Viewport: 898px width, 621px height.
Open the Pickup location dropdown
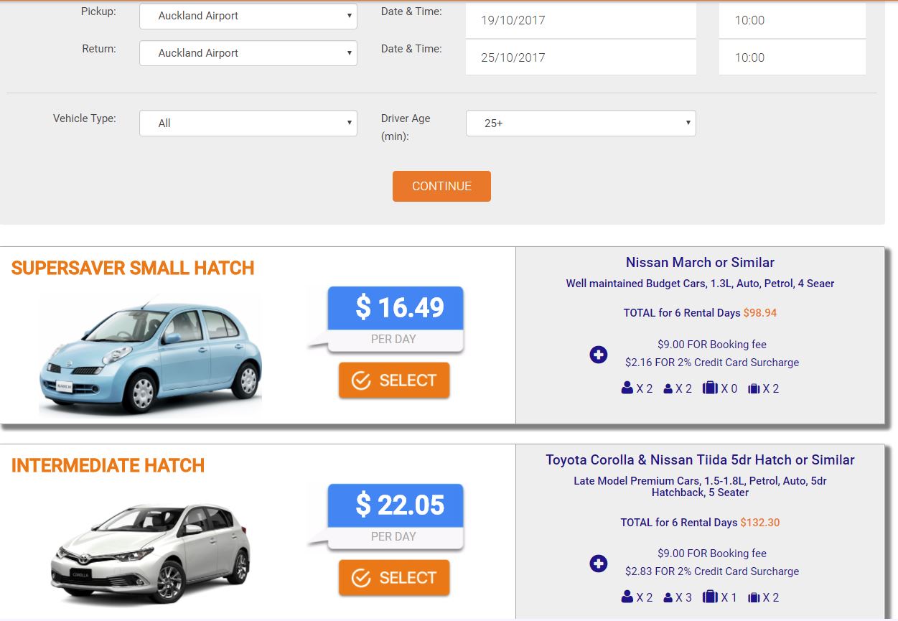click(248, 16)
